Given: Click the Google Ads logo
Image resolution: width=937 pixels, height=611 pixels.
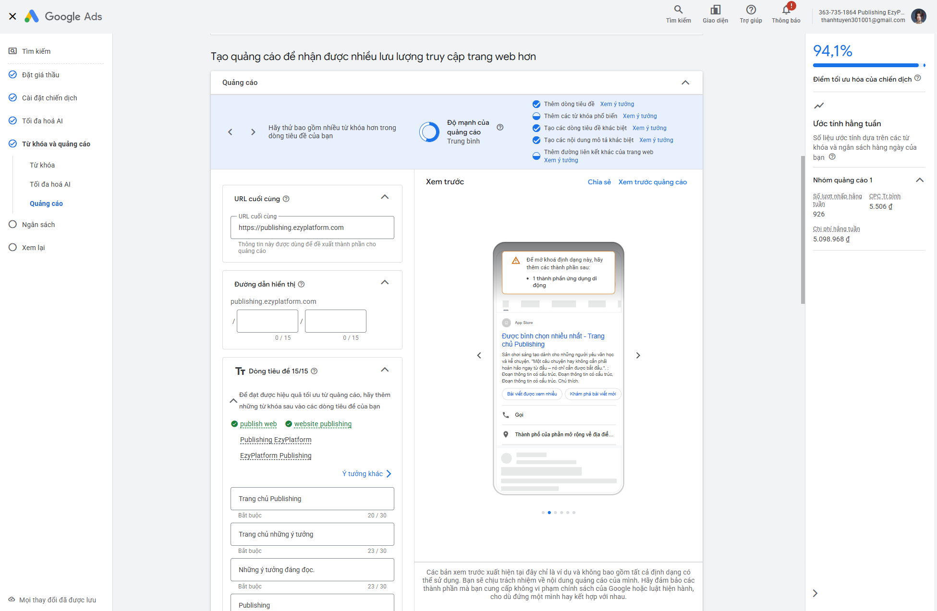Looking at the screenshot, I should click(x=63, y=16).
